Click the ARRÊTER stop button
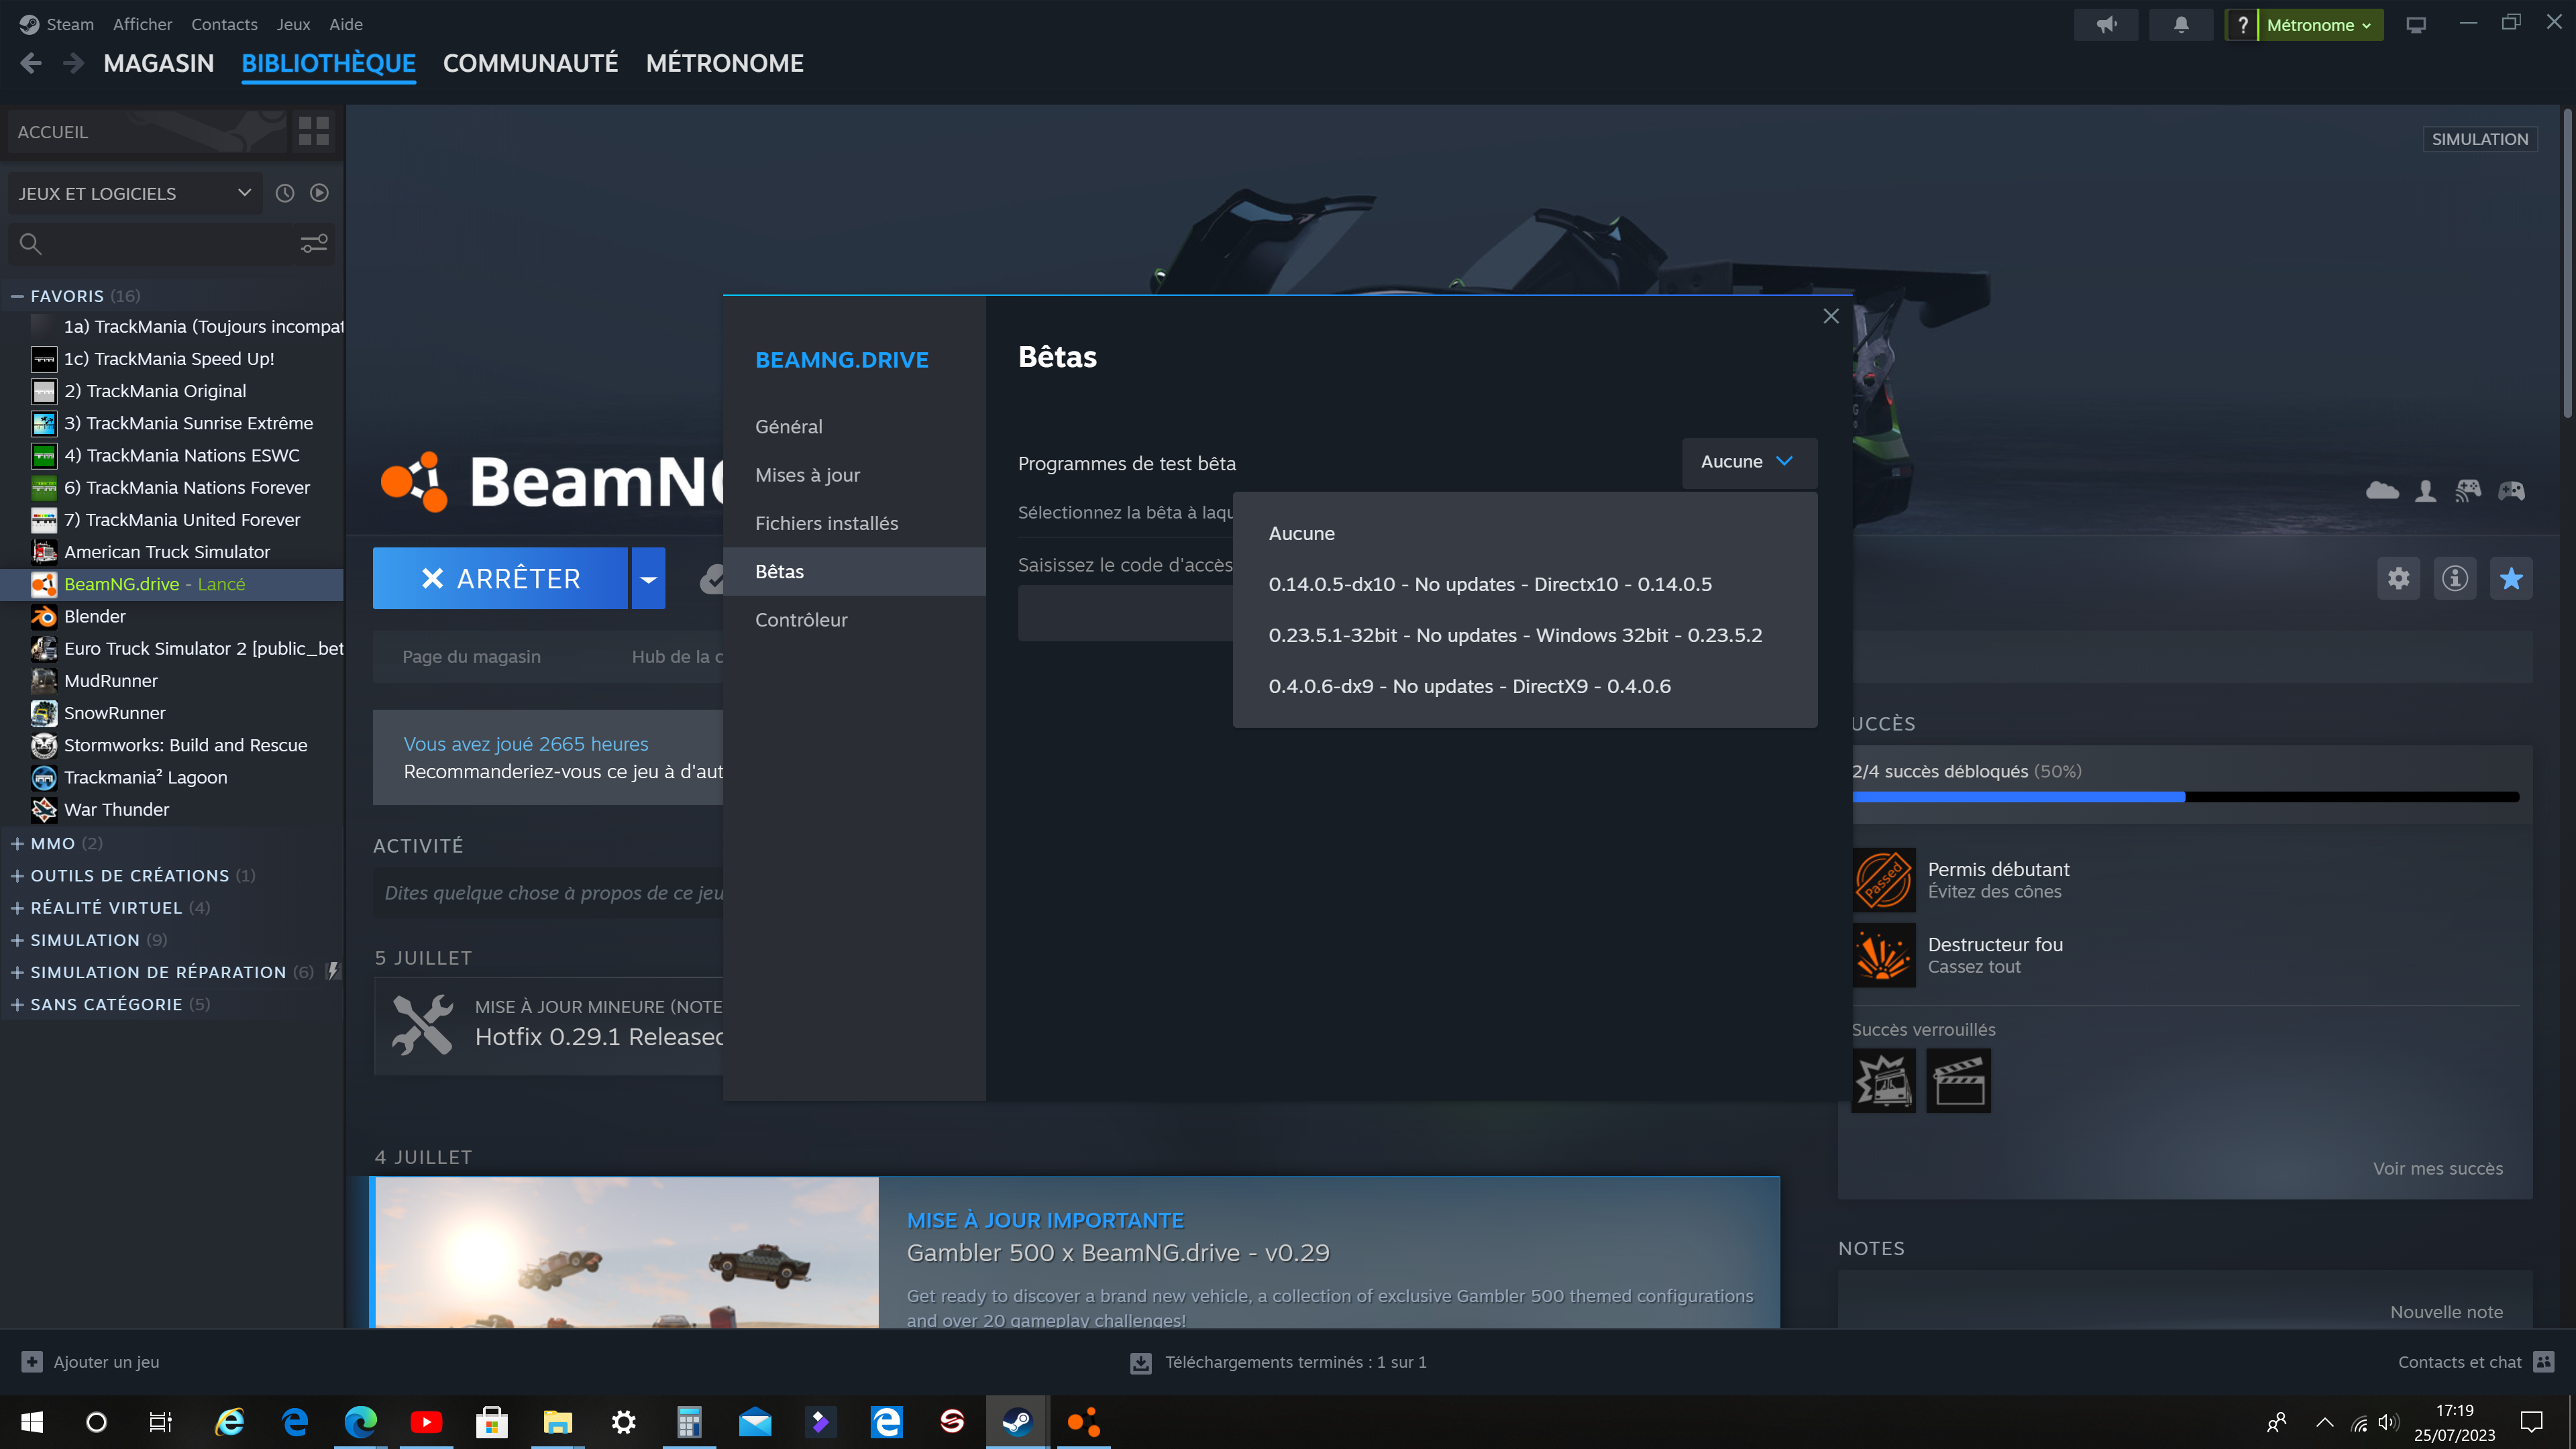The height and width of the screenshot is (1449, 2576). click(x=500, y=578)
